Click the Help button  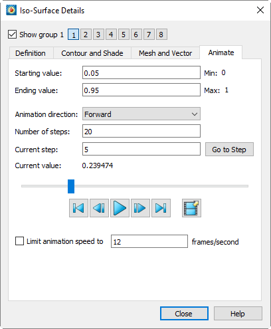pyautogui.click(x=238, y=314)
